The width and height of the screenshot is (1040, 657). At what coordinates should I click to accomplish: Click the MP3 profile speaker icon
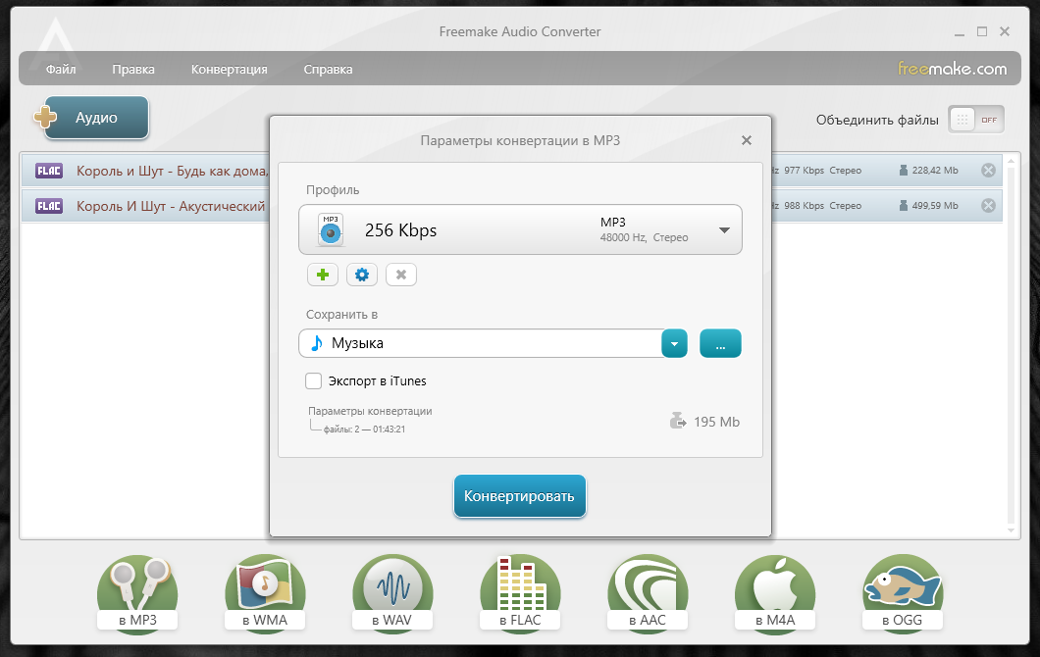click(x=331, y=230)
